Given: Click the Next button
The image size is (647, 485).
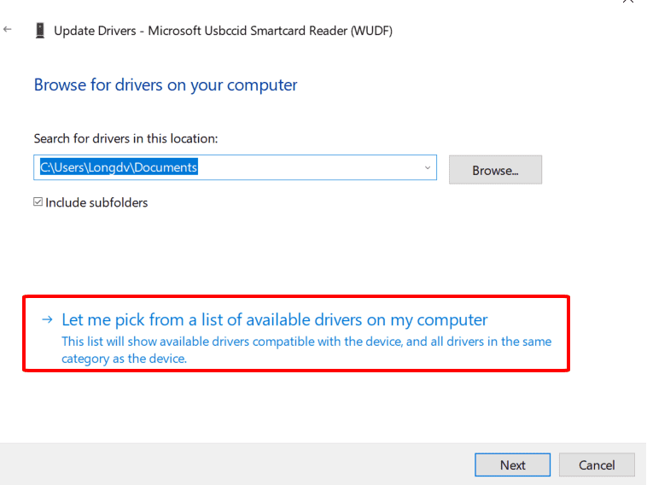Looking at the screenshot, I should [x=512, y=465].
